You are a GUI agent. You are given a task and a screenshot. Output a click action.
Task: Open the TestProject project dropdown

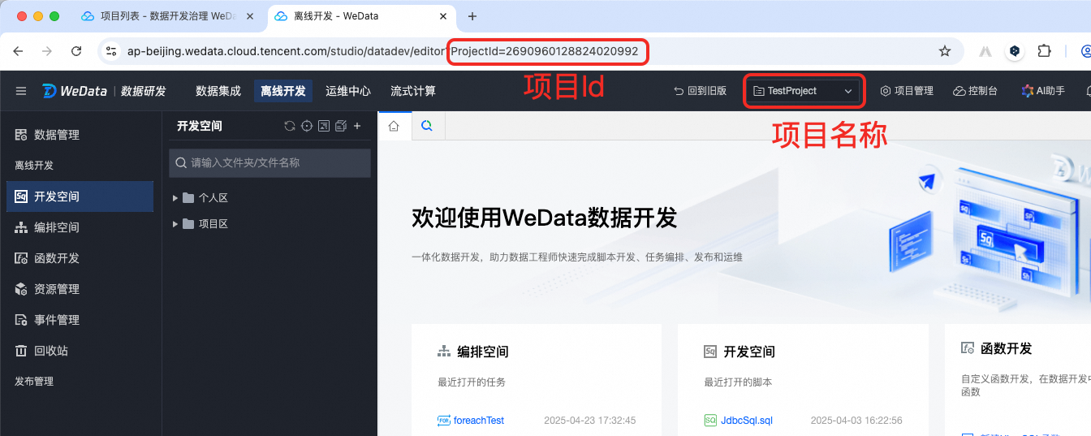pyautogui.click(x=803, y=91)
